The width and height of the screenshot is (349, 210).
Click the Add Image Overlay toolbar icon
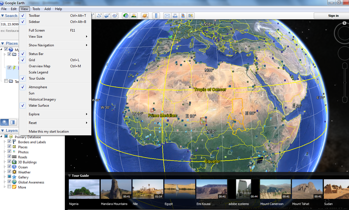[x=107, y=16]
